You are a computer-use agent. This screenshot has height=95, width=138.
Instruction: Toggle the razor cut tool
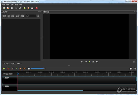(12, 68)
